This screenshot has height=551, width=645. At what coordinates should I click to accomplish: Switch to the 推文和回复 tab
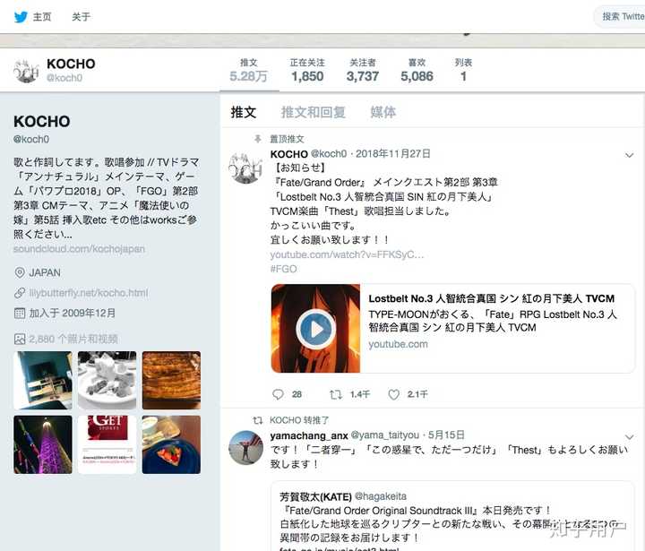tap(313, 112)
